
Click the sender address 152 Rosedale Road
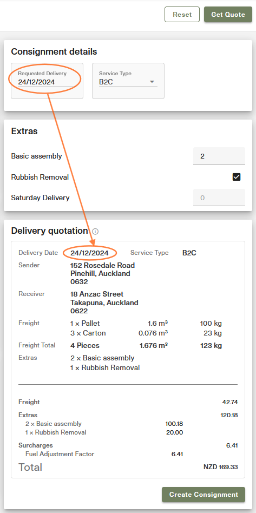[x=102, y=265]
